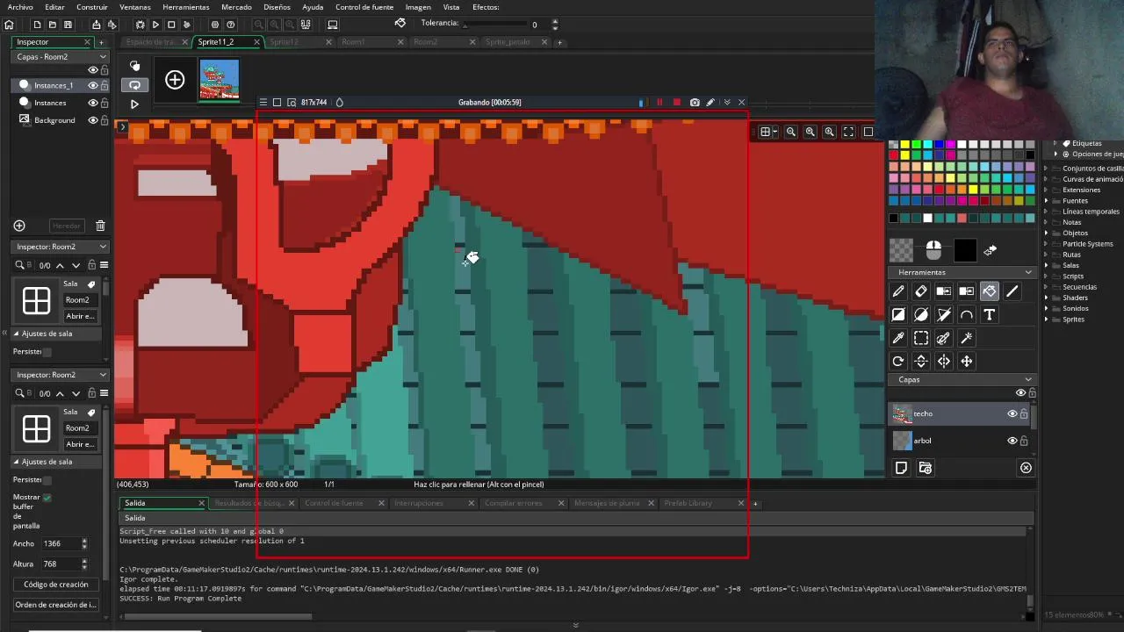The width and height of the screenshot is (1124, 632).
Task: Select the polygon tool
Action: [944, 314]
